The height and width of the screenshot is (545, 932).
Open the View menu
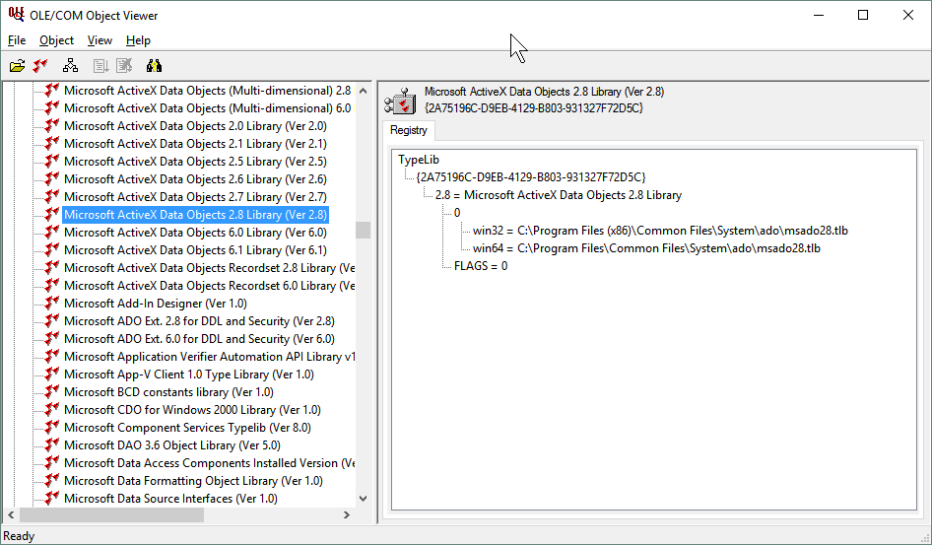tap(100, 40)
